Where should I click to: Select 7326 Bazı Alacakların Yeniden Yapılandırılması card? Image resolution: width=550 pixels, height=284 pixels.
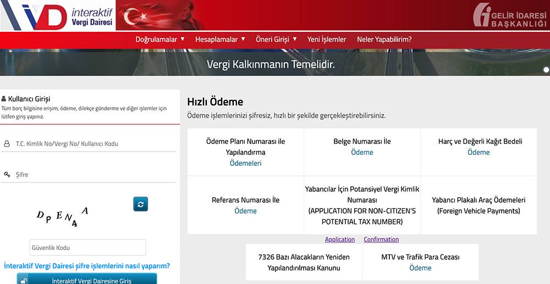pyautogui.click(x=304, y=262)
